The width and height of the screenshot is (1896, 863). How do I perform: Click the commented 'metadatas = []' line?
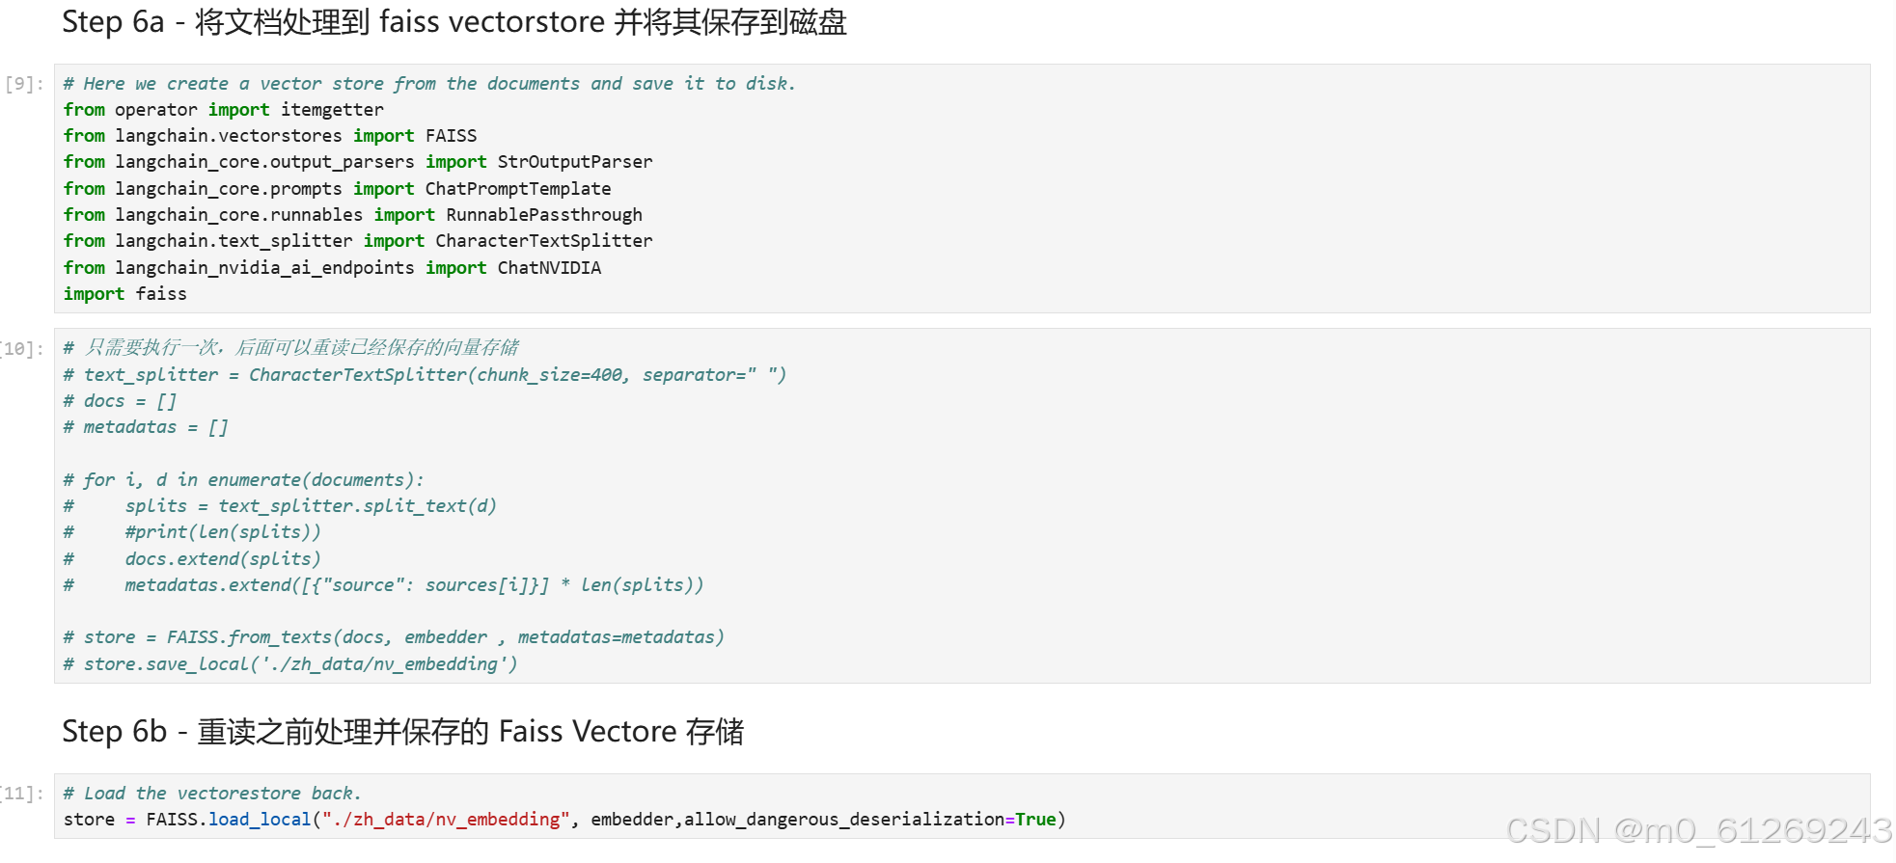coord(146,427)
